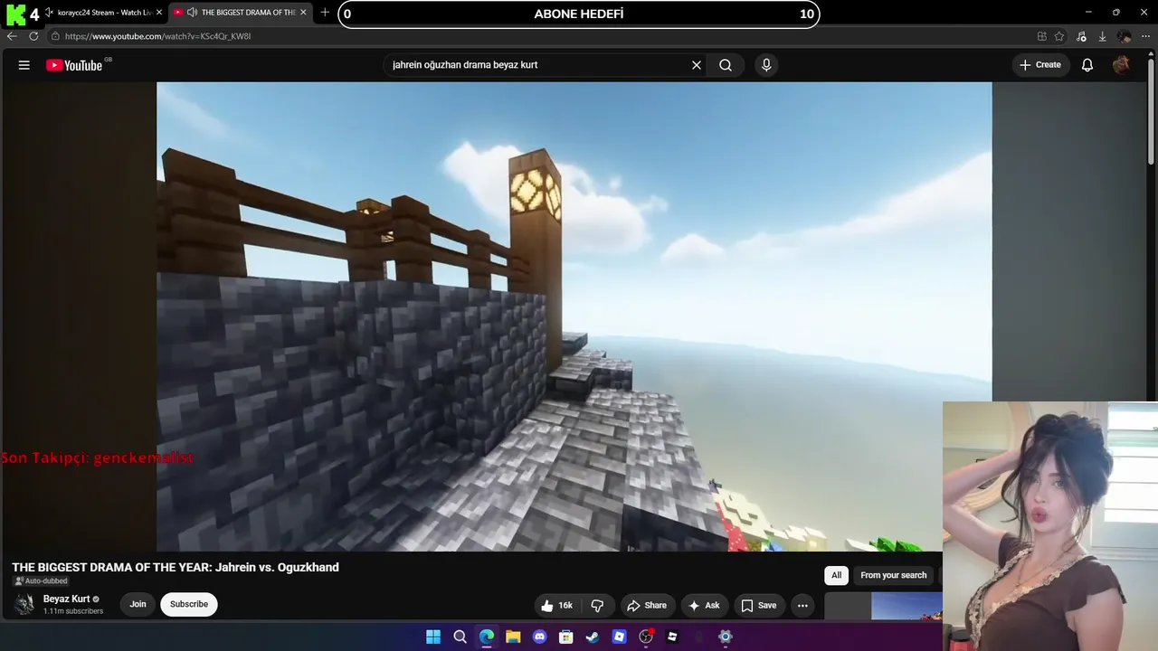Image resolution: width=1158 pixels, height=651 pixels.
Task: Start voice search with the microphone
Action: (766, 65)
